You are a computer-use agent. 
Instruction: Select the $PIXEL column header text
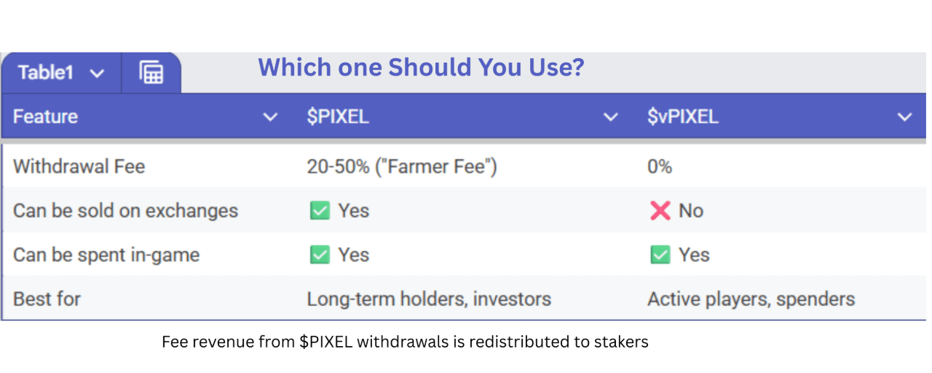pyautogui.click(x=338, y=117)
